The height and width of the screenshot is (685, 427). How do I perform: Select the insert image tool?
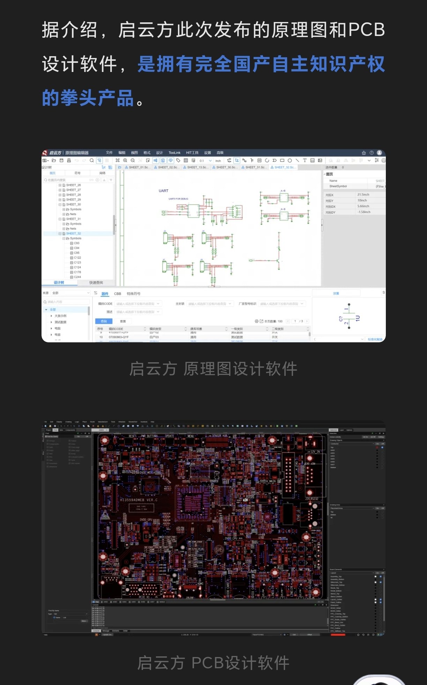click(320, 160)
